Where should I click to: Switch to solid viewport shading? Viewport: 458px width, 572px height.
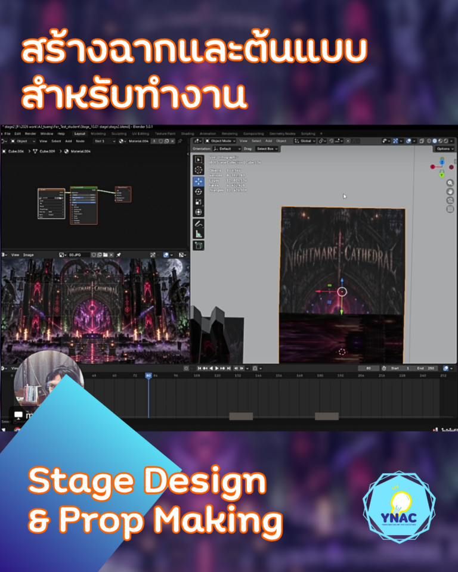point(435,141)
